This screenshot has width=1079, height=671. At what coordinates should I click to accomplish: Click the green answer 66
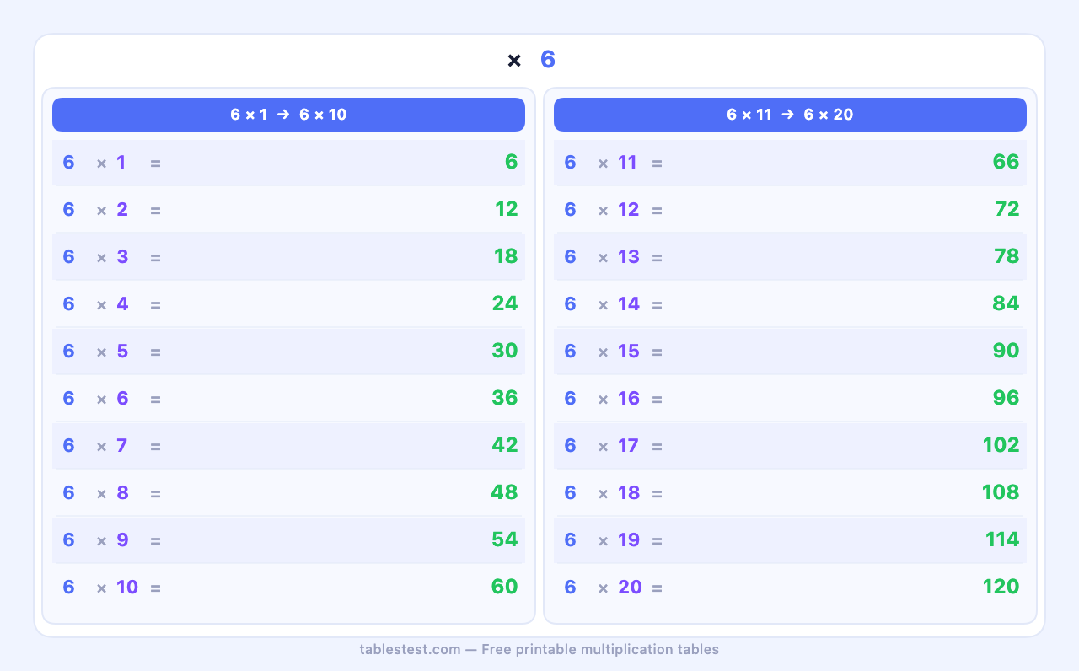(x=1006, y=162)
